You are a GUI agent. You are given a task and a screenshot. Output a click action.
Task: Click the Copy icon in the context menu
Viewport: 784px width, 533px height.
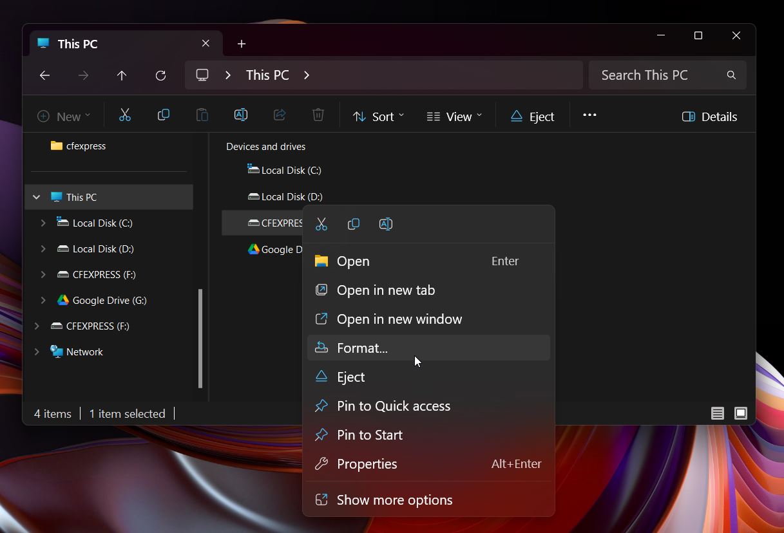coord(354,224)
